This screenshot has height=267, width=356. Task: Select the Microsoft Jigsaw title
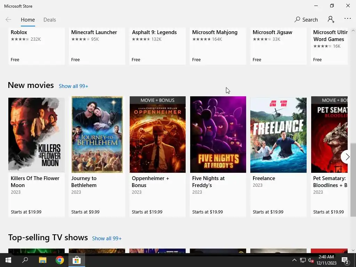pos(273,32)
